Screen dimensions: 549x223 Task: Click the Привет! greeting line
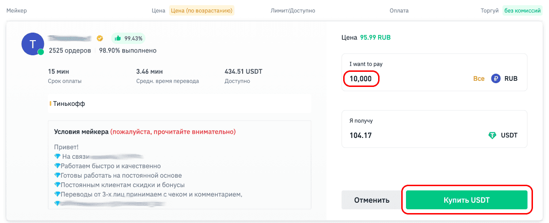click(67, 147)
